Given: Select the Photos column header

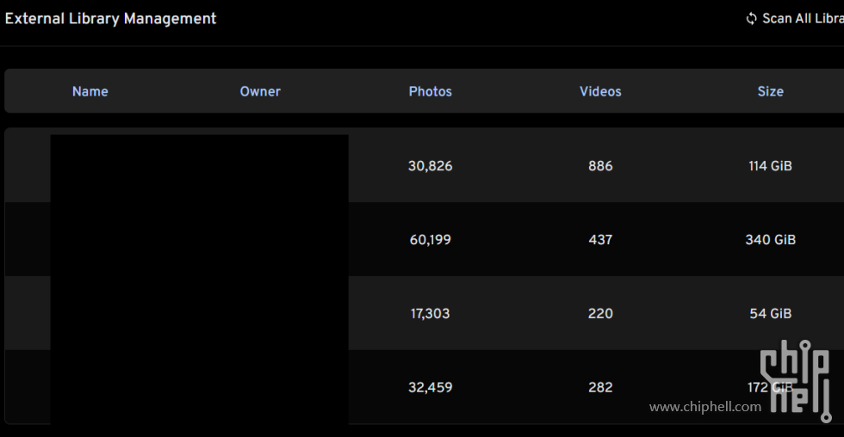Looking at the screenshot, I should pos(430,91).
